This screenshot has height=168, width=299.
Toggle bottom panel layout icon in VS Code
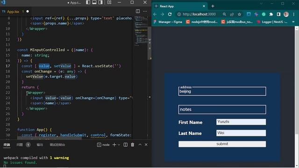coord(94,2)
